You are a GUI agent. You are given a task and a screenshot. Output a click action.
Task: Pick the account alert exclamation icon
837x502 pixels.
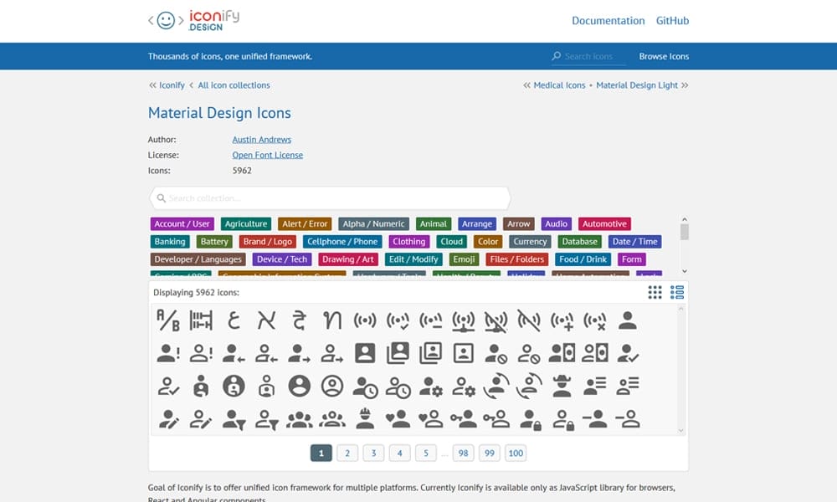point(168,353)
